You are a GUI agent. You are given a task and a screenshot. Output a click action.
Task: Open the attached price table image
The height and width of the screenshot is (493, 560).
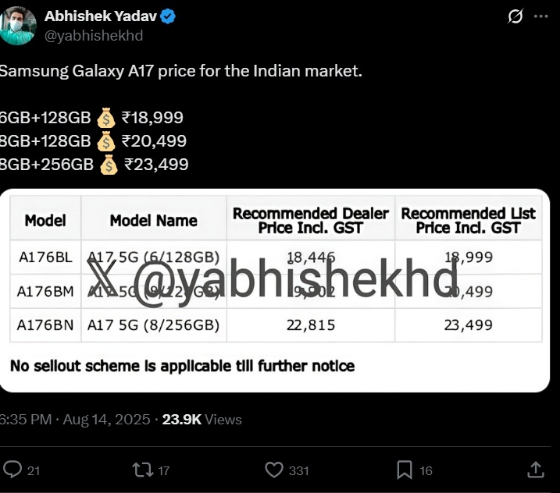click(275, 290)
